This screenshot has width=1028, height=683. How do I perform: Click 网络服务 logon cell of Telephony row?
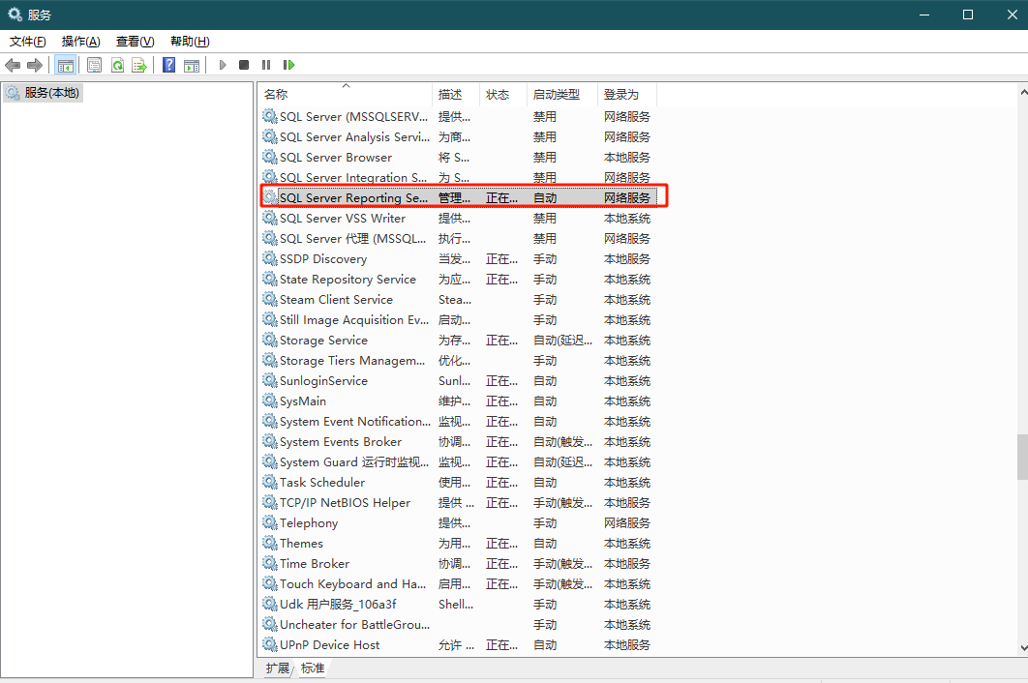point(626,522)
